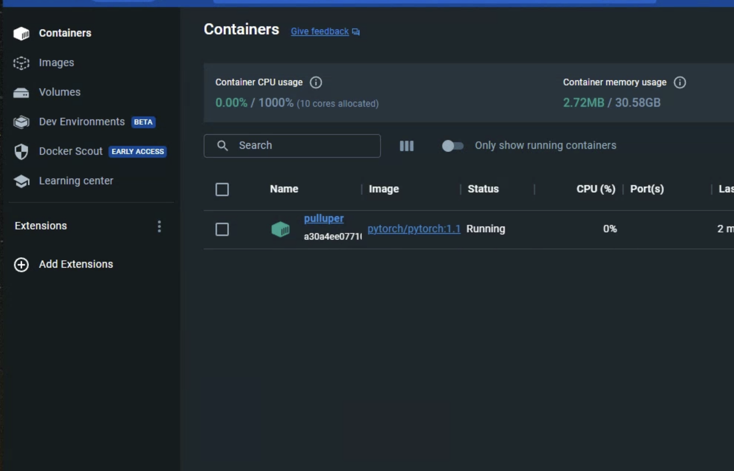Screen dimensions: 734x471
Task: Open the Containers sidebar section
Action: pyautogui.click(x=65, y=33)
